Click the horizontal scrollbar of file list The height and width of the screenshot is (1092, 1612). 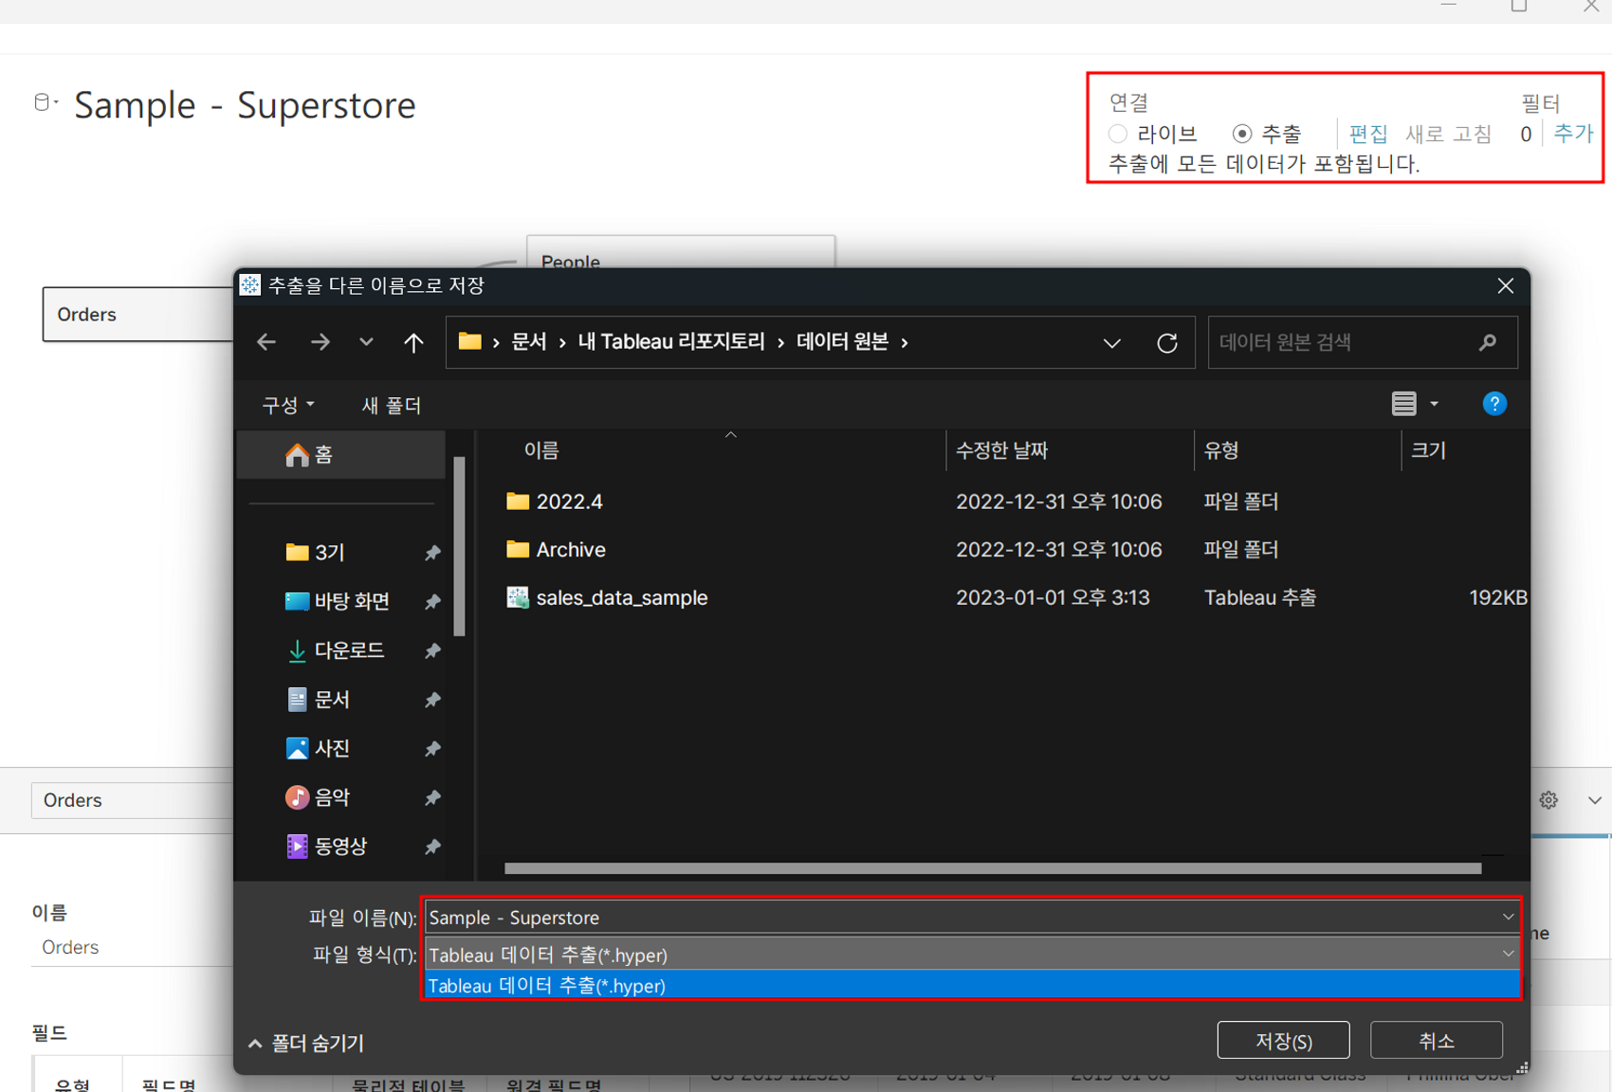[x=993, y=868]
